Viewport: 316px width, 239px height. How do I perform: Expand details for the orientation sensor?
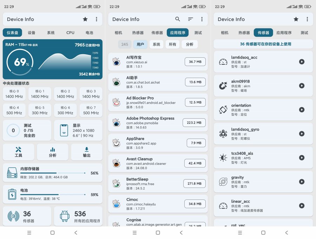pyautogui.click(x=302, y=109)
